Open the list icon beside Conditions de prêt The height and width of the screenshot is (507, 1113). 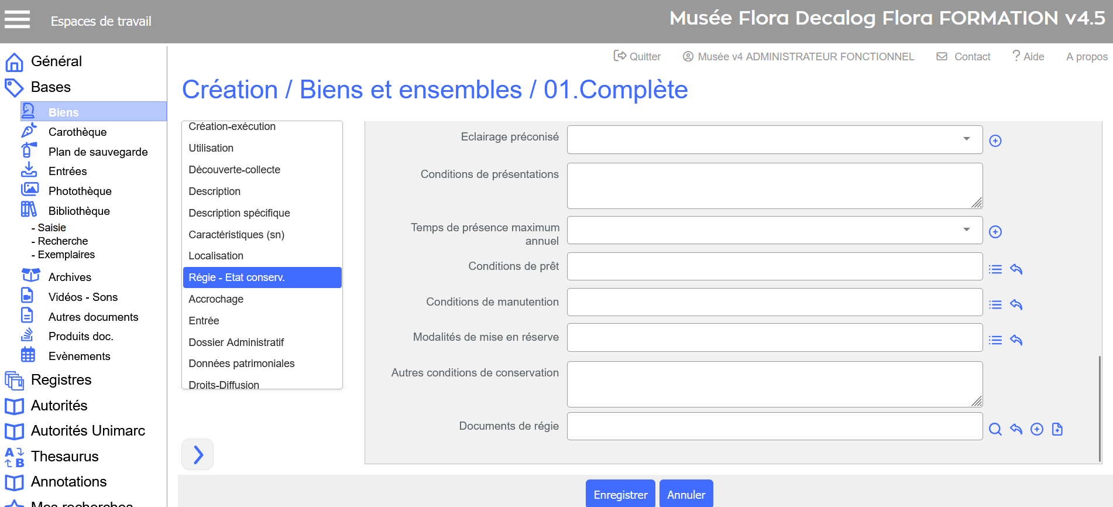(995, 269)
